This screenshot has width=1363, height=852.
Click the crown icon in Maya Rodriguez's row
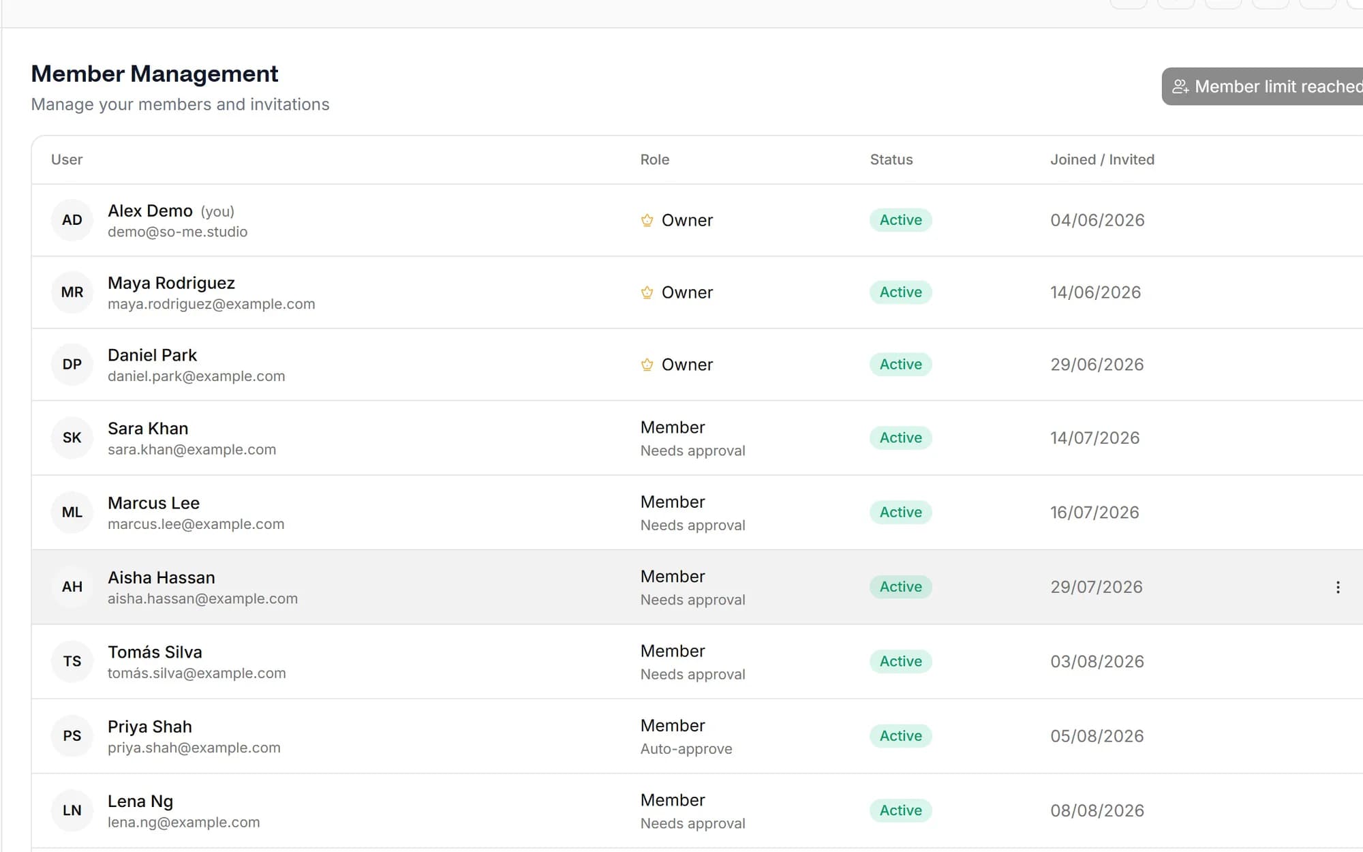(647, 292)
